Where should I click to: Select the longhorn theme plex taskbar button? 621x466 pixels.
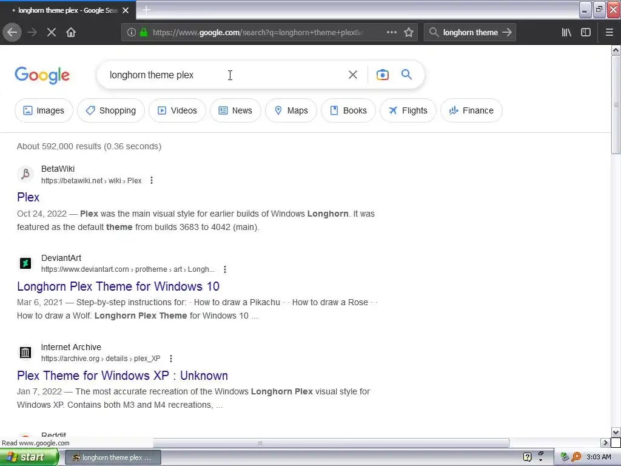pos(112,458)
